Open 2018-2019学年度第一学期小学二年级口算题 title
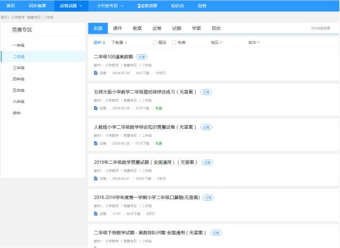 (x=147, y=198)
